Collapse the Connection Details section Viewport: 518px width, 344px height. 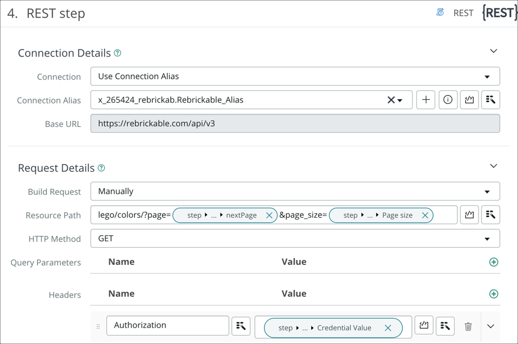(494, 51)
